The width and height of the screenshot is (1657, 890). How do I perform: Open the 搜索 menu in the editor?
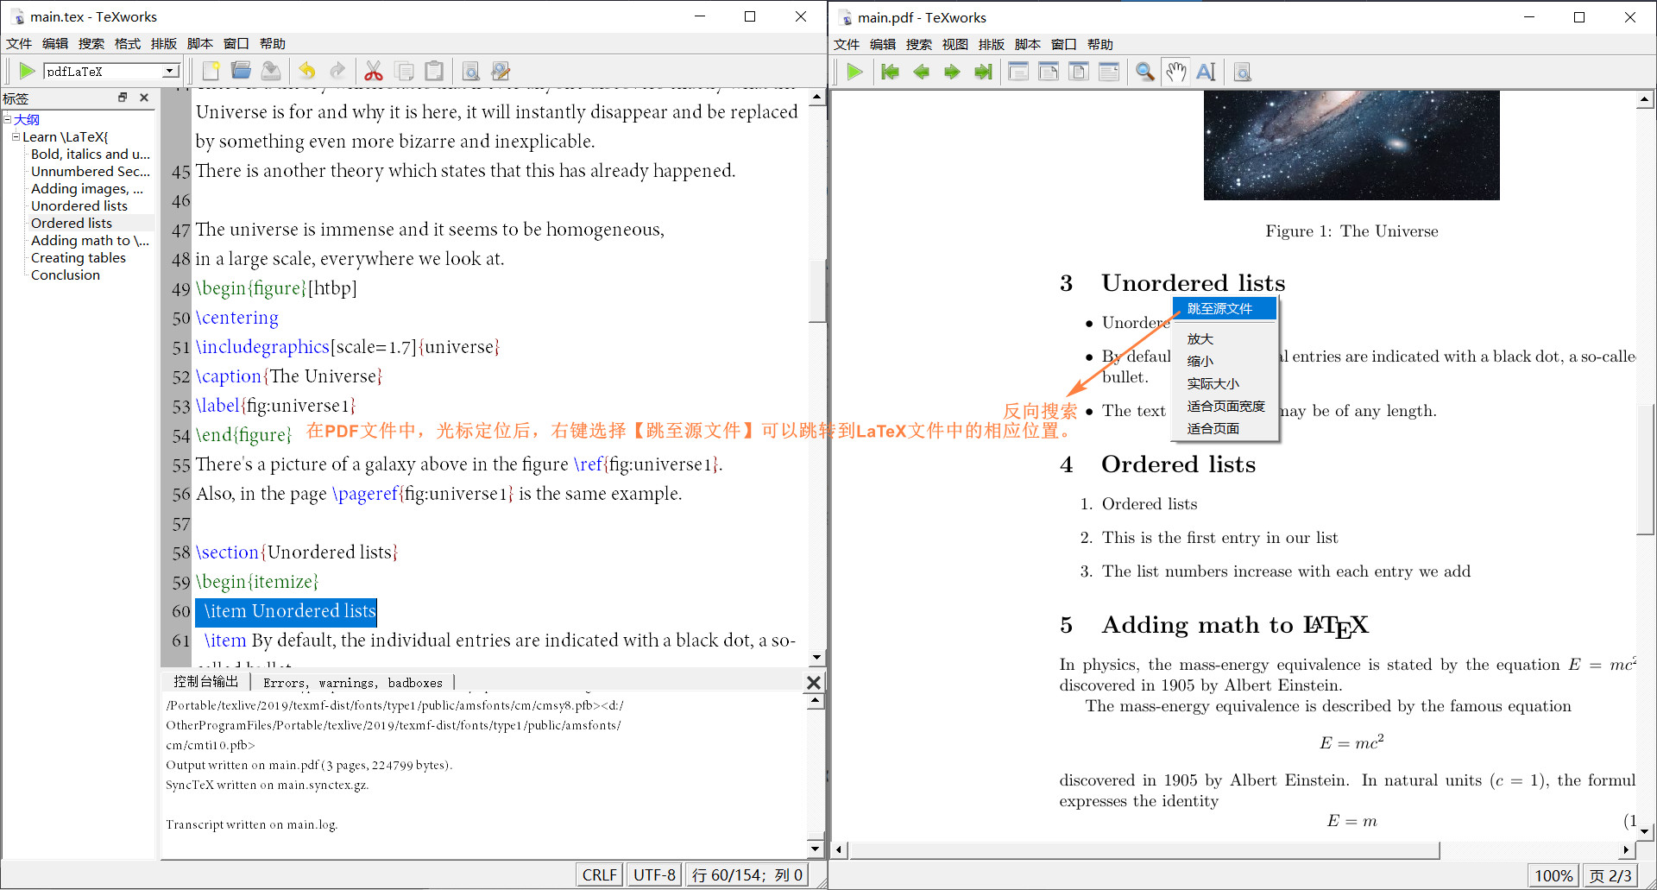[91, 43]
